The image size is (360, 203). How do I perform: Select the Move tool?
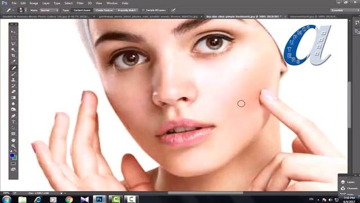click(x=13, y=32)
